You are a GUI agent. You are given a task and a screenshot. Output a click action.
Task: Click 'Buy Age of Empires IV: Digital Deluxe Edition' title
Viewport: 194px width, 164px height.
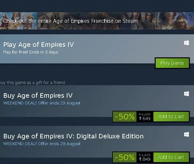(73, 136)
